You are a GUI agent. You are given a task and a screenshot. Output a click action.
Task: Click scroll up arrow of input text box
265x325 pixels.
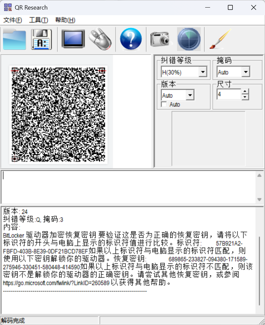(x=260, y=176)
